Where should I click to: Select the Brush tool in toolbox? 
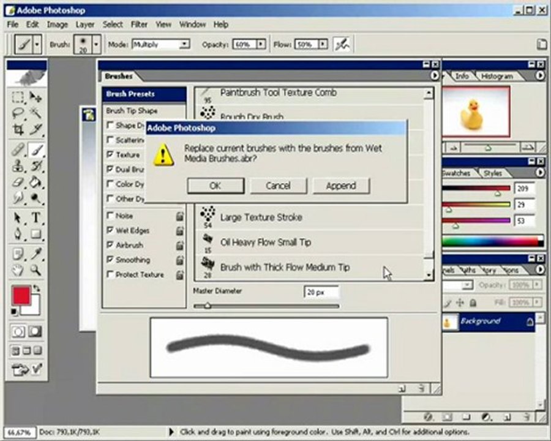pyautogui.click(x=36, y=150)
